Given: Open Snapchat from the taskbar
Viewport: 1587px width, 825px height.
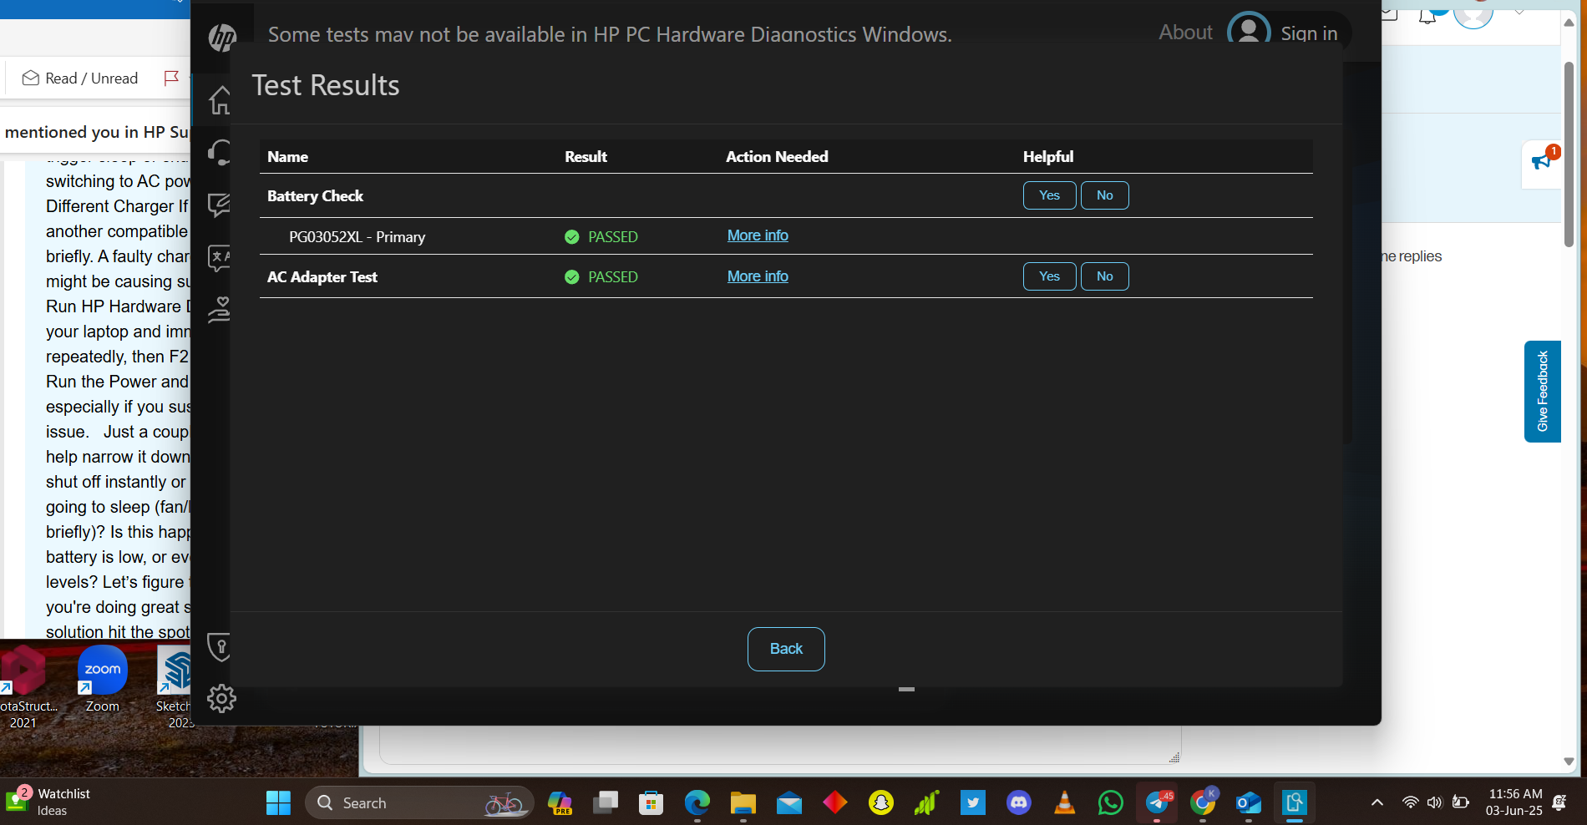Looking at the screenshot, I should 880,803.
